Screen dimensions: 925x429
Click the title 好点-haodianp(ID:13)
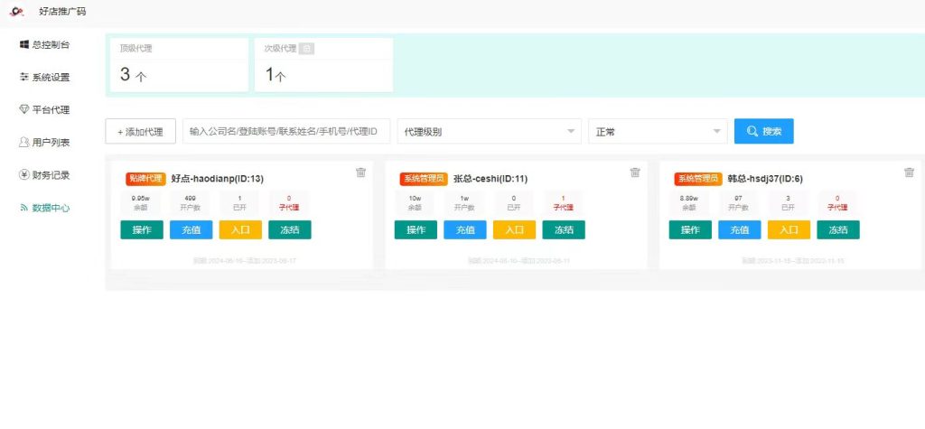point(217,179)
